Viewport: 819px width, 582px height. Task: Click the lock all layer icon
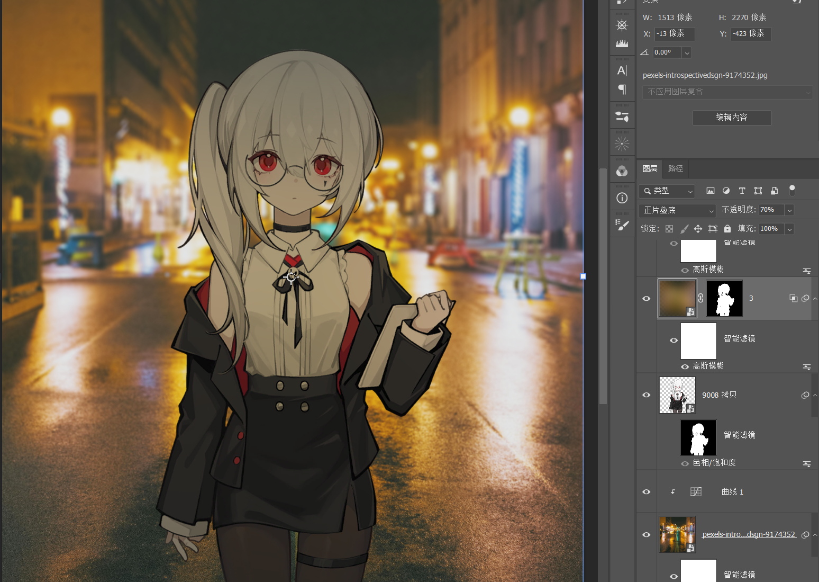727,229
